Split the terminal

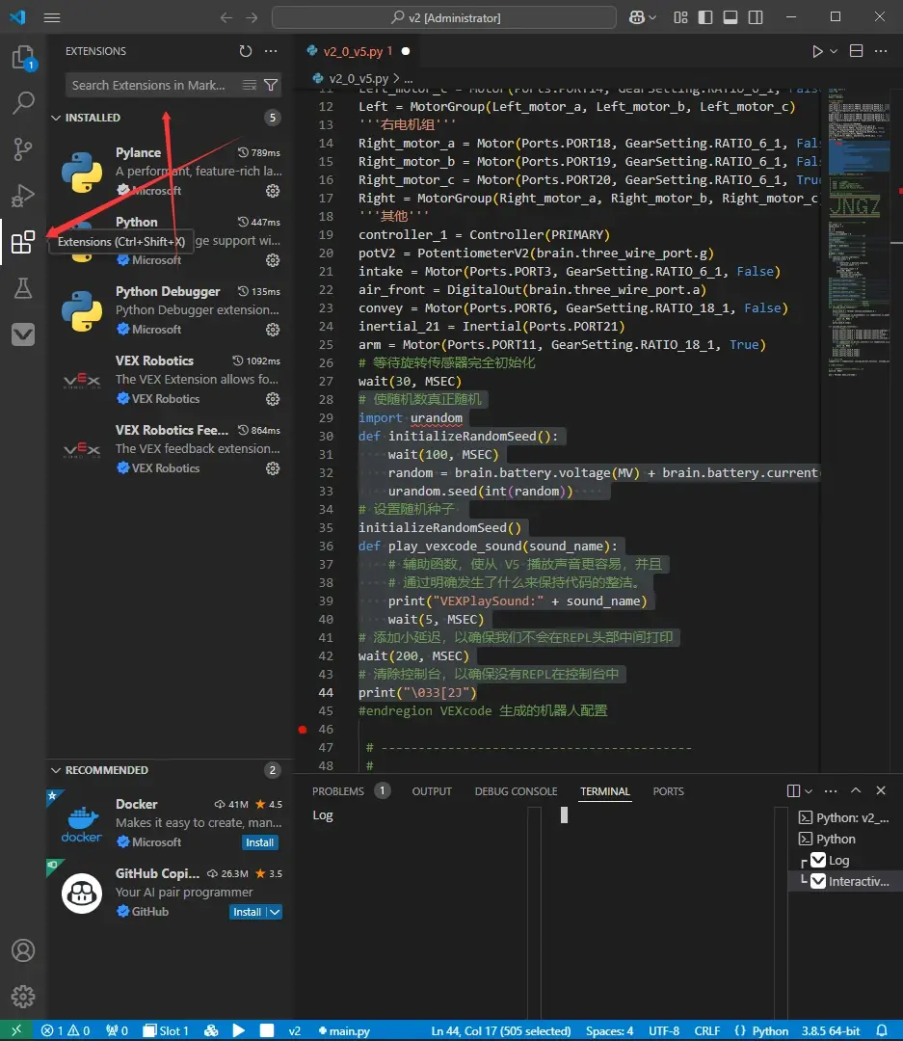pos(793,790)
